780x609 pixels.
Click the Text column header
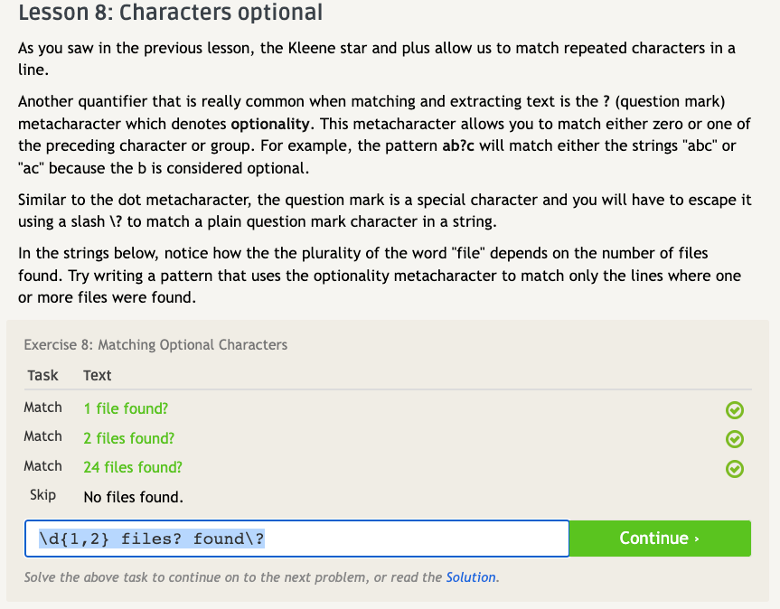click(98, 375)
